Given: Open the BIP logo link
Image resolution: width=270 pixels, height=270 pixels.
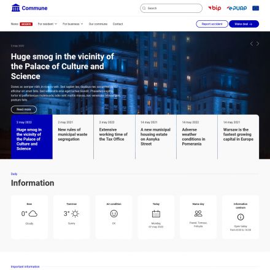Looking at the screenshot, I should pyautogui.click(x=215, y=8).
